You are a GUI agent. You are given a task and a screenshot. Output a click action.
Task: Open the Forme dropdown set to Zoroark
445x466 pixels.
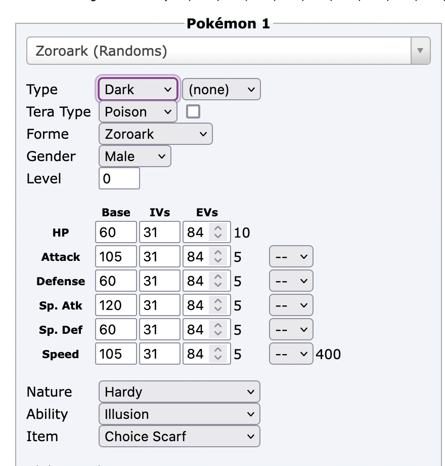(x=155, y=134)
